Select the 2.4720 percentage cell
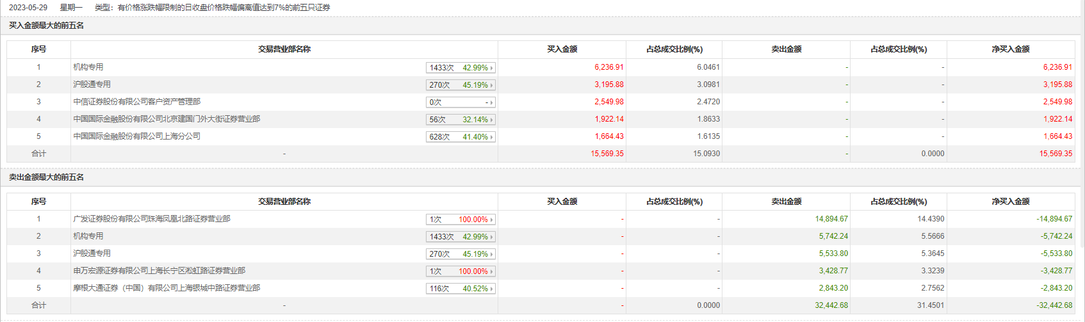The image size is (1085, 322). (x=708, y=102)
